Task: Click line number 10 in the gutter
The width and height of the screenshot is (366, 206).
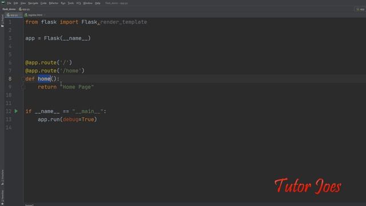Action: coord(9,95)
